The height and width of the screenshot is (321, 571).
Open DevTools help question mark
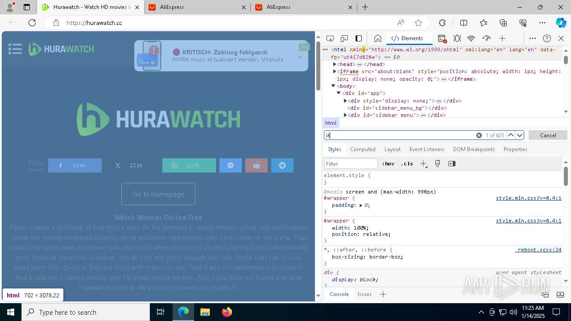pyautogui.click(x=547, y=38)
